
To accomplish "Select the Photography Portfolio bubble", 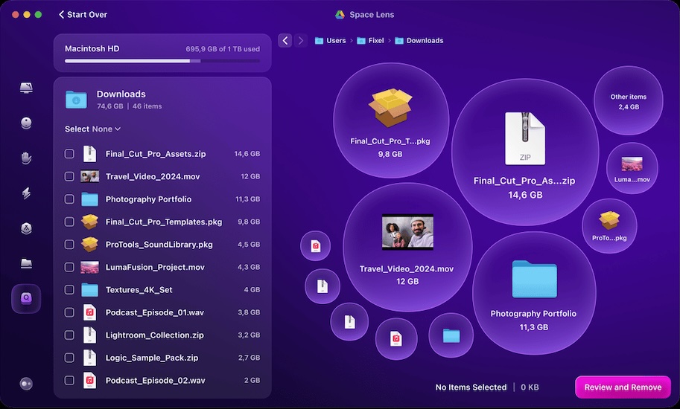I will pos(534,293).
